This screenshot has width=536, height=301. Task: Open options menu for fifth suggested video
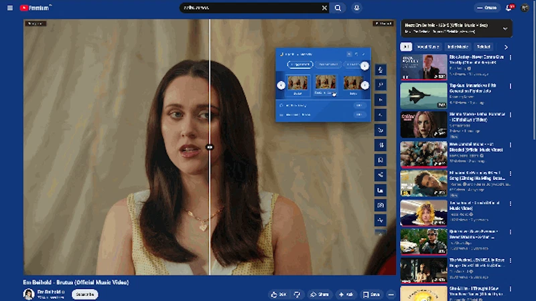point(511,174)
